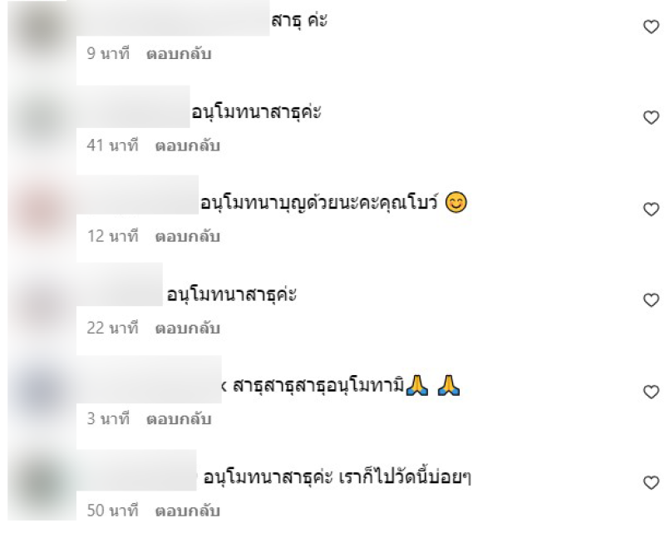The height and width of the screenshot is (538, 665).
Task: Like the 41-minute-old 'อนุโมทนาสาธุค่ะ' comment
Action: point(651,117)
